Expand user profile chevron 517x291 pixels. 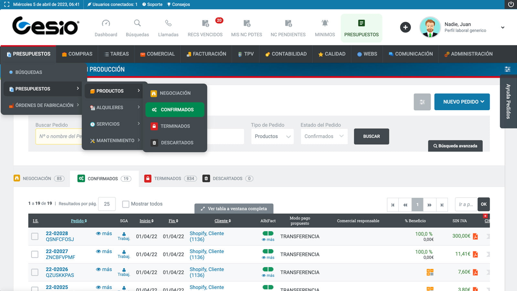tap(502, 27)
